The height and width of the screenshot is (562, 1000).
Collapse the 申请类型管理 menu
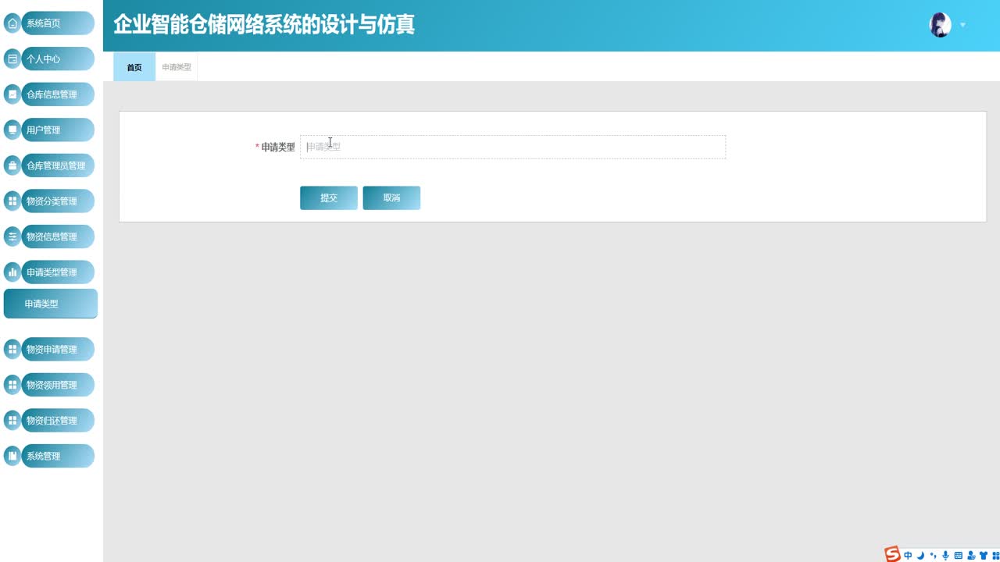tap(58, 272)
